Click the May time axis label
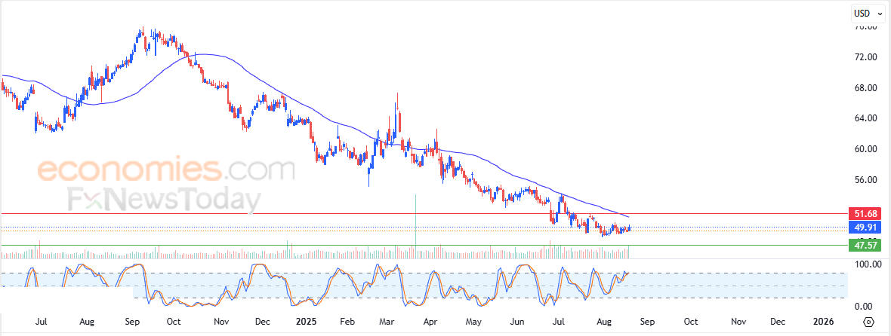Screen dimensions: 891x336 click(473, 322)
